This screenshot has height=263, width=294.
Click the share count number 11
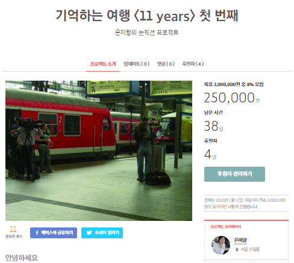13,229
